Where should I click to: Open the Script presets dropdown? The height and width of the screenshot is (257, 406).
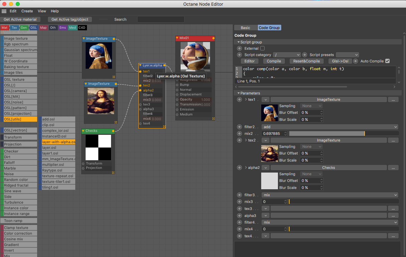347,55
